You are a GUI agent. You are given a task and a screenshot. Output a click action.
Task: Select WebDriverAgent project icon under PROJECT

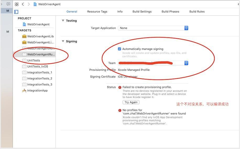click(x=24, y=24)
